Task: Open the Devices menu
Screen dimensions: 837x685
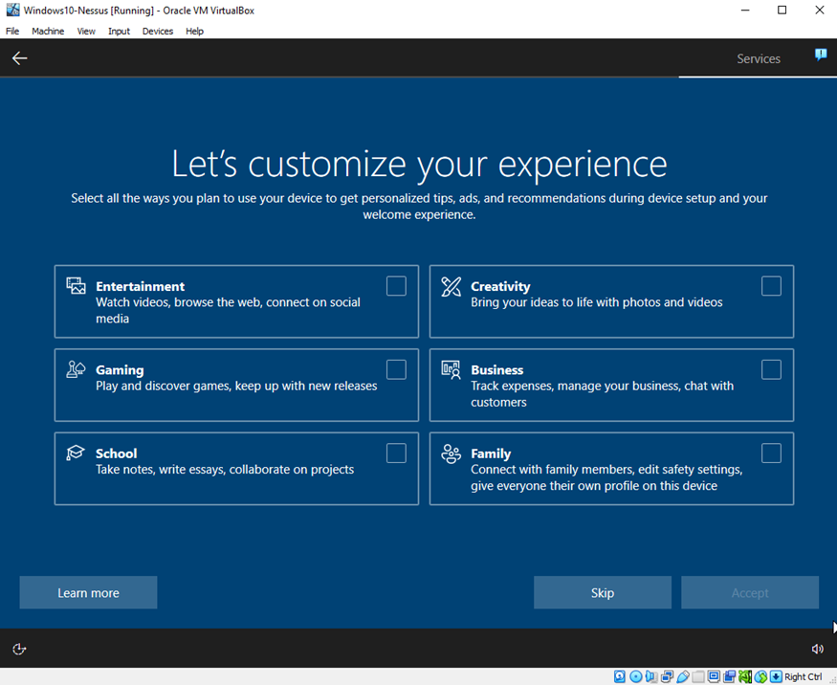Action: pyautogui.click(x=158, y=31)
